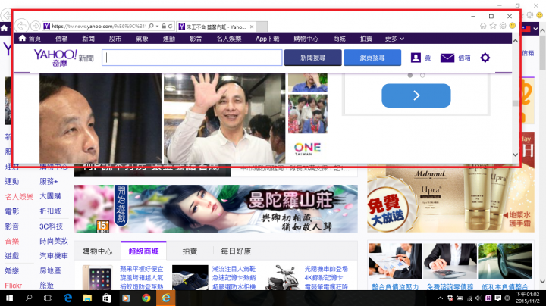Open the crowd photo thumbnail
The height and width of the screenshot is (306, 546).
pos(307,114)
